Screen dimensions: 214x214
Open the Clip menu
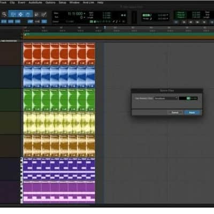pos(12,3)
